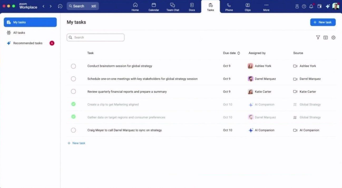Open the Calendar tab
This screenshot has height=188, width=342.
[154, 7]
